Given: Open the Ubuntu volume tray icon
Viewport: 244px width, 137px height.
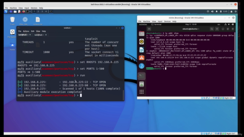Looking at the screenshot, I should click(229, 24).
